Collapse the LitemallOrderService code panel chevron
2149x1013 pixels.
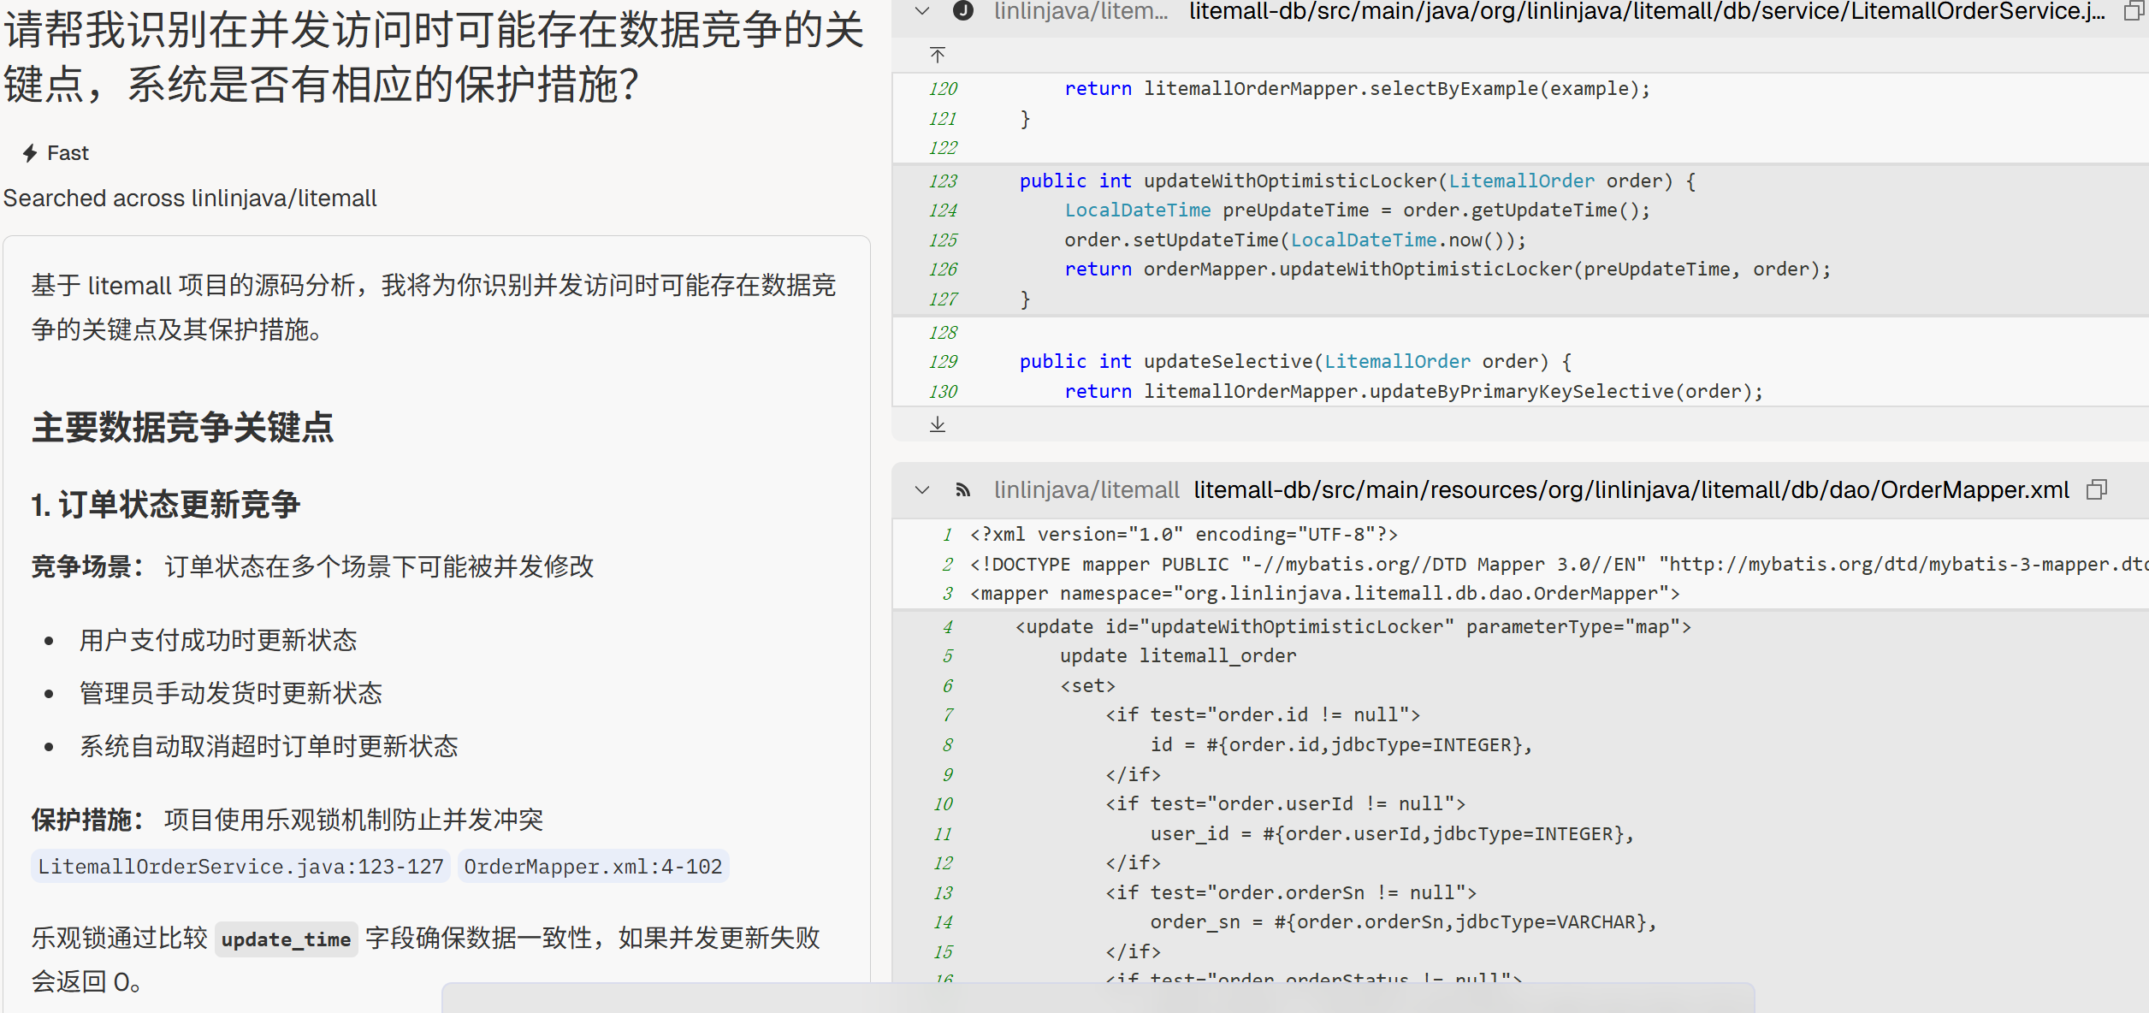pyautogui.click(x=921, y=11)
